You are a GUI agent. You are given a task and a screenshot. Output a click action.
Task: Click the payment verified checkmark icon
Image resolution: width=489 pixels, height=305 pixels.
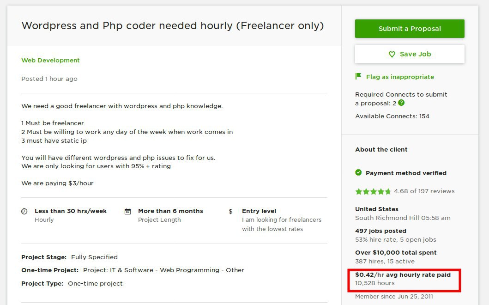(x=358, y=173)
